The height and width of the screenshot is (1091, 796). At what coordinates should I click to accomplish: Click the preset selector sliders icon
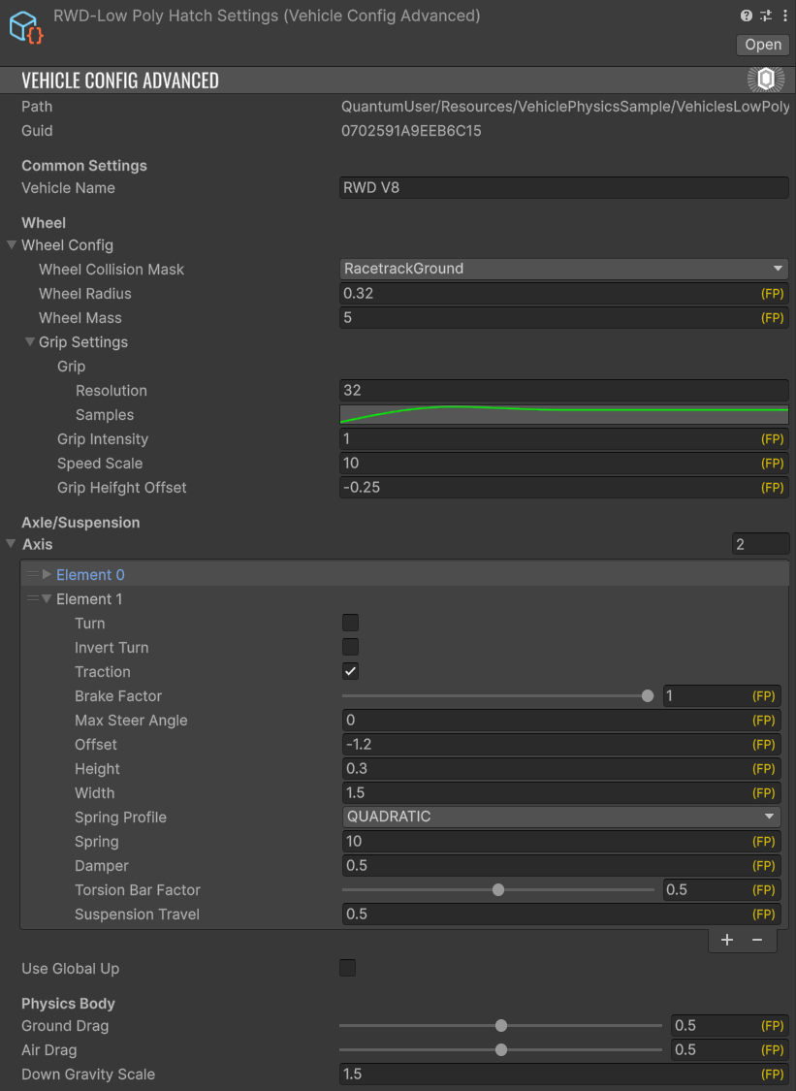(x=765, y=16)
